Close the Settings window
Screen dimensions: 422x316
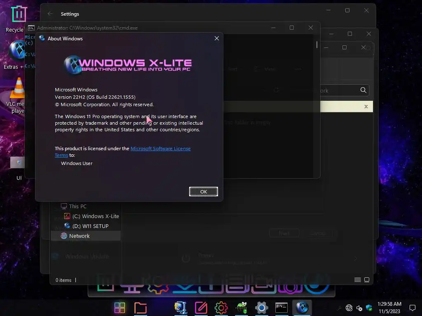tap(366, 10)
